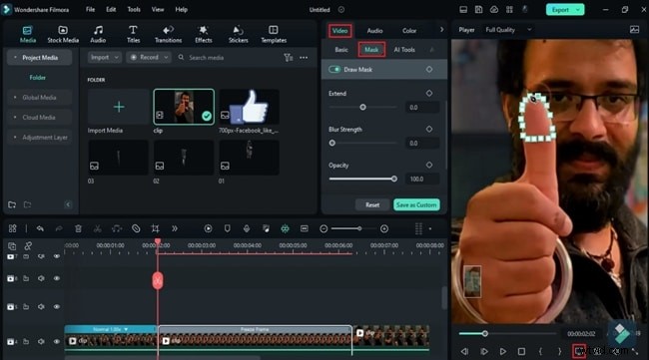The height and width of the screenshot is (360, 649).
Task: Select the clip media thumbnail
Action: [x=184, y=107]
